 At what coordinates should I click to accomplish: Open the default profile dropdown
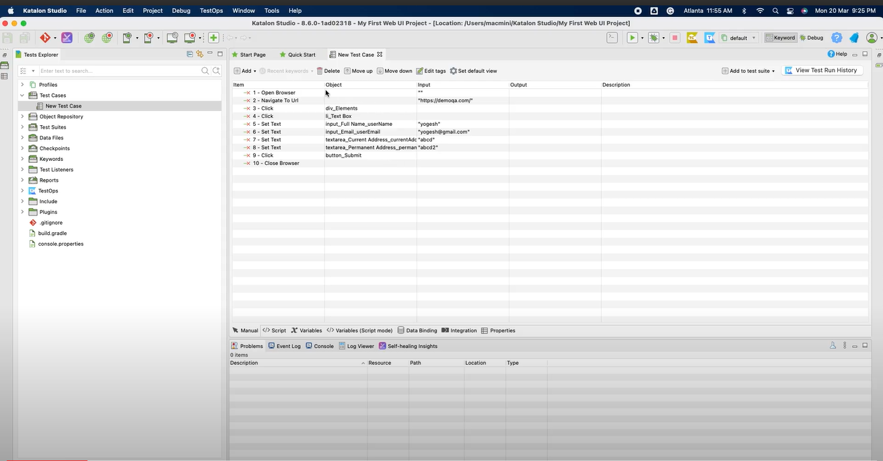[x=739, y=38]
